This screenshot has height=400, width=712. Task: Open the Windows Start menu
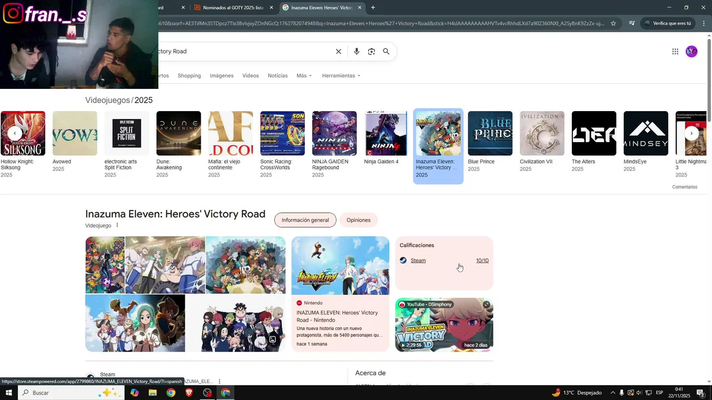(x=9, y=393)
